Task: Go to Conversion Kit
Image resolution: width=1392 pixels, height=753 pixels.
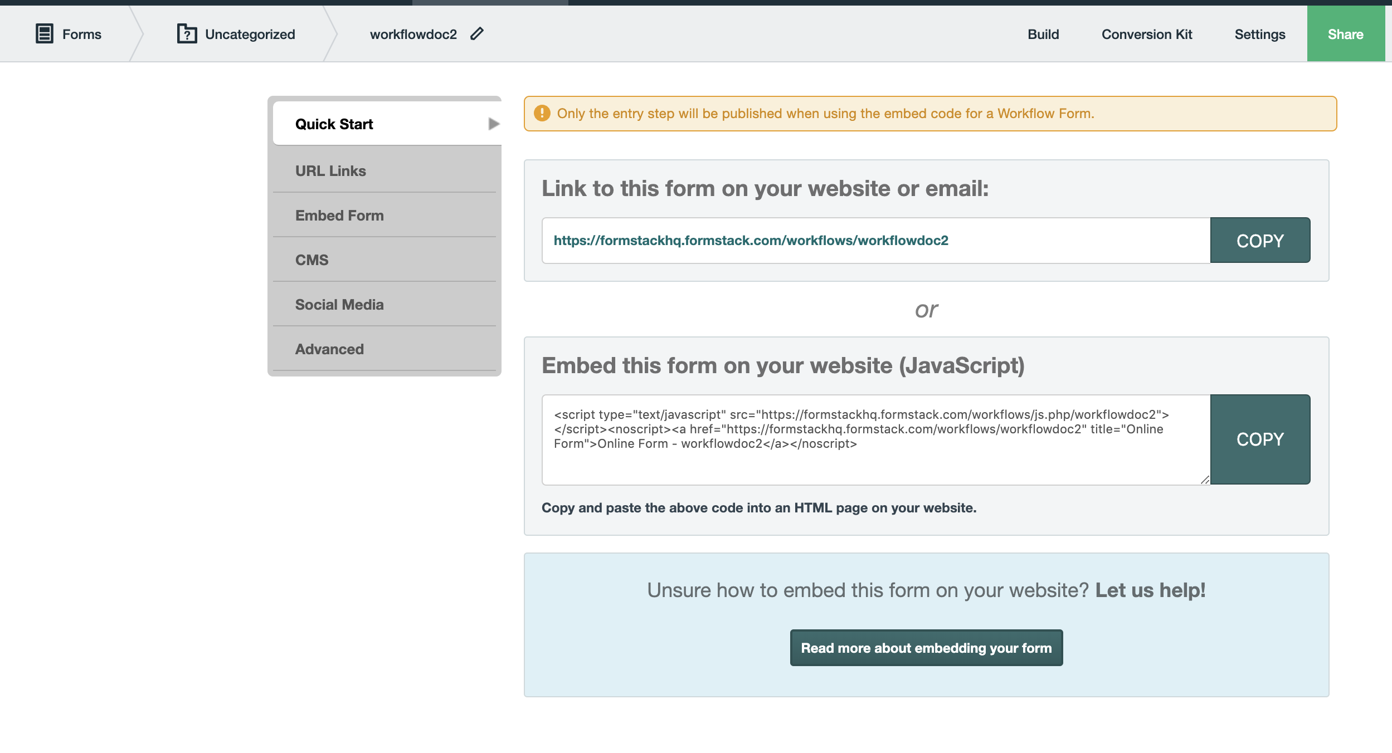Action: coord(1147,35)
